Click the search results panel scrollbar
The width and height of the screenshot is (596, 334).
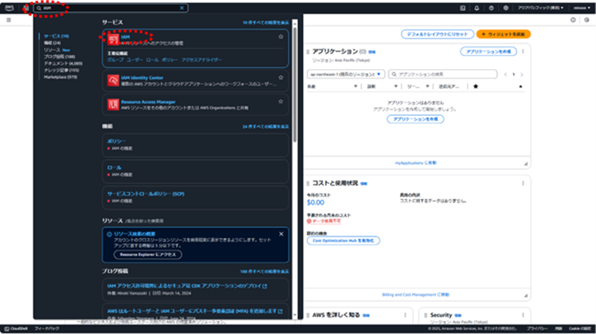[295, 85]
